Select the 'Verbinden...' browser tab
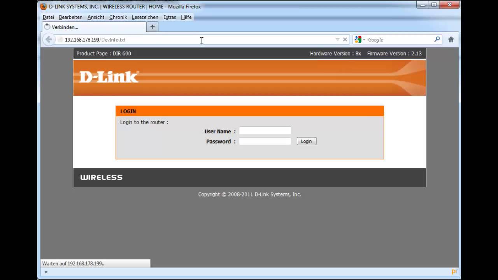 pos(94,27)
